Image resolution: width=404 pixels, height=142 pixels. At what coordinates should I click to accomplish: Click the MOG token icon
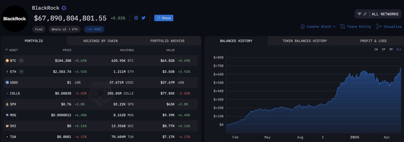pyautogui.click(x=7, y=115)
